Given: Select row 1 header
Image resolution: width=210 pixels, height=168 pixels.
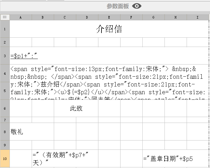Looking at the screenshot, I should [5, 29].
